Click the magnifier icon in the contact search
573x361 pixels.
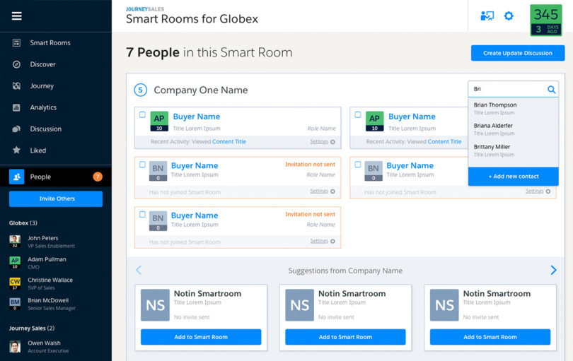(551, 89)
